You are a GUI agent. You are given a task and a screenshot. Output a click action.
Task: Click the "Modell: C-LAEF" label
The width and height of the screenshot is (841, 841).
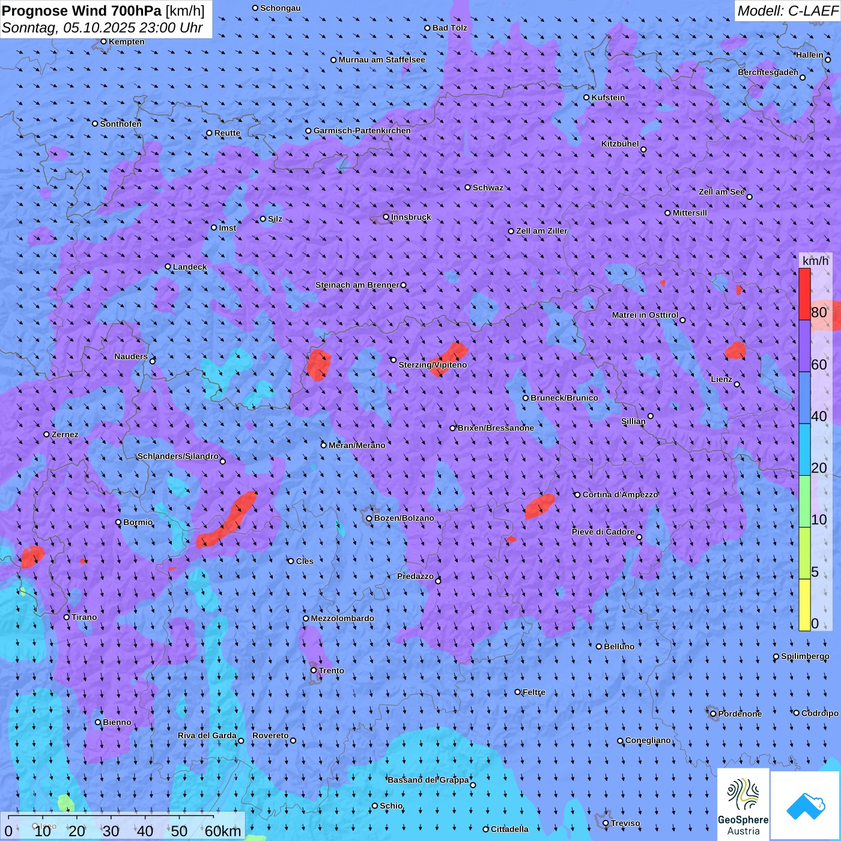coord(788,11)
